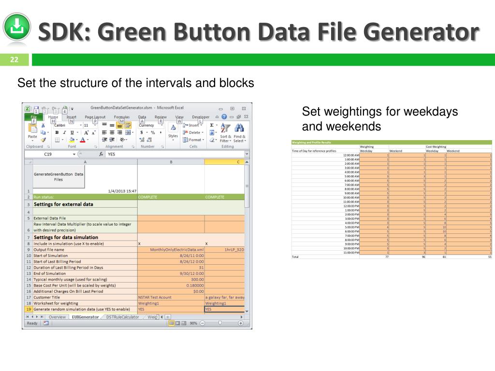Image resolution: width=495 pixels, height=371 pixels.
Task: Click the Fill Color paint bucket icon
Action: [x=72, y=140]
